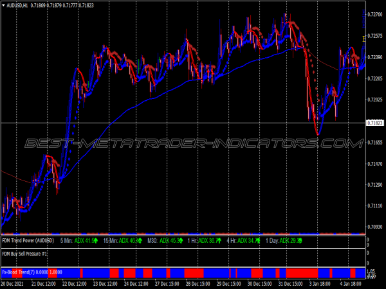The image size is (386, 289).
Task: Click the triangle icon beside AUDUSD,H1
Action: pyautogui.click(x=3, y=5)
